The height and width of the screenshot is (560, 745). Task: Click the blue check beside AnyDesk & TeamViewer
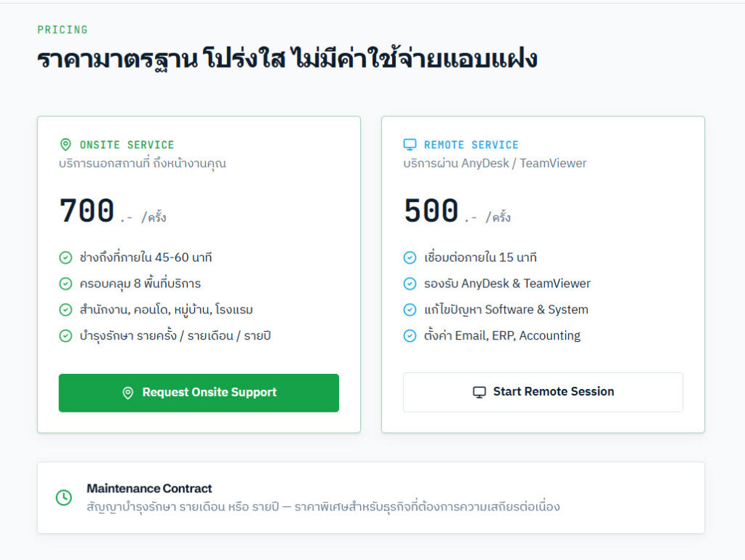tap(410, 284)
